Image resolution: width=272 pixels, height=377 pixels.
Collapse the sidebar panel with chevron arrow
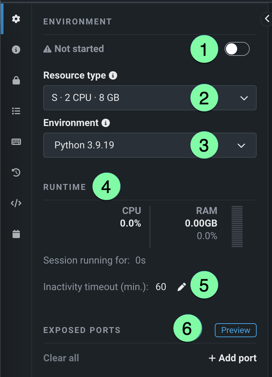pyautogui.click(x=267, y=19)
